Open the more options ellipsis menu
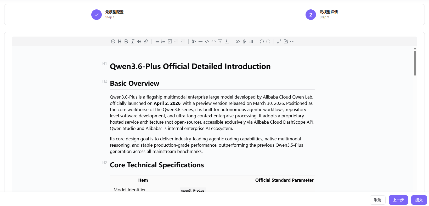Viewport: 429px width, 206px height. (x=292, y=42)
